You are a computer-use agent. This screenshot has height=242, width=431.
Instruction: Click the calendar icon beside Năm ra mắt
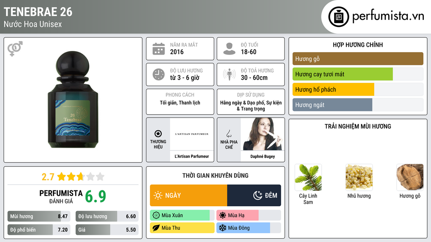(x=159, y=49)
